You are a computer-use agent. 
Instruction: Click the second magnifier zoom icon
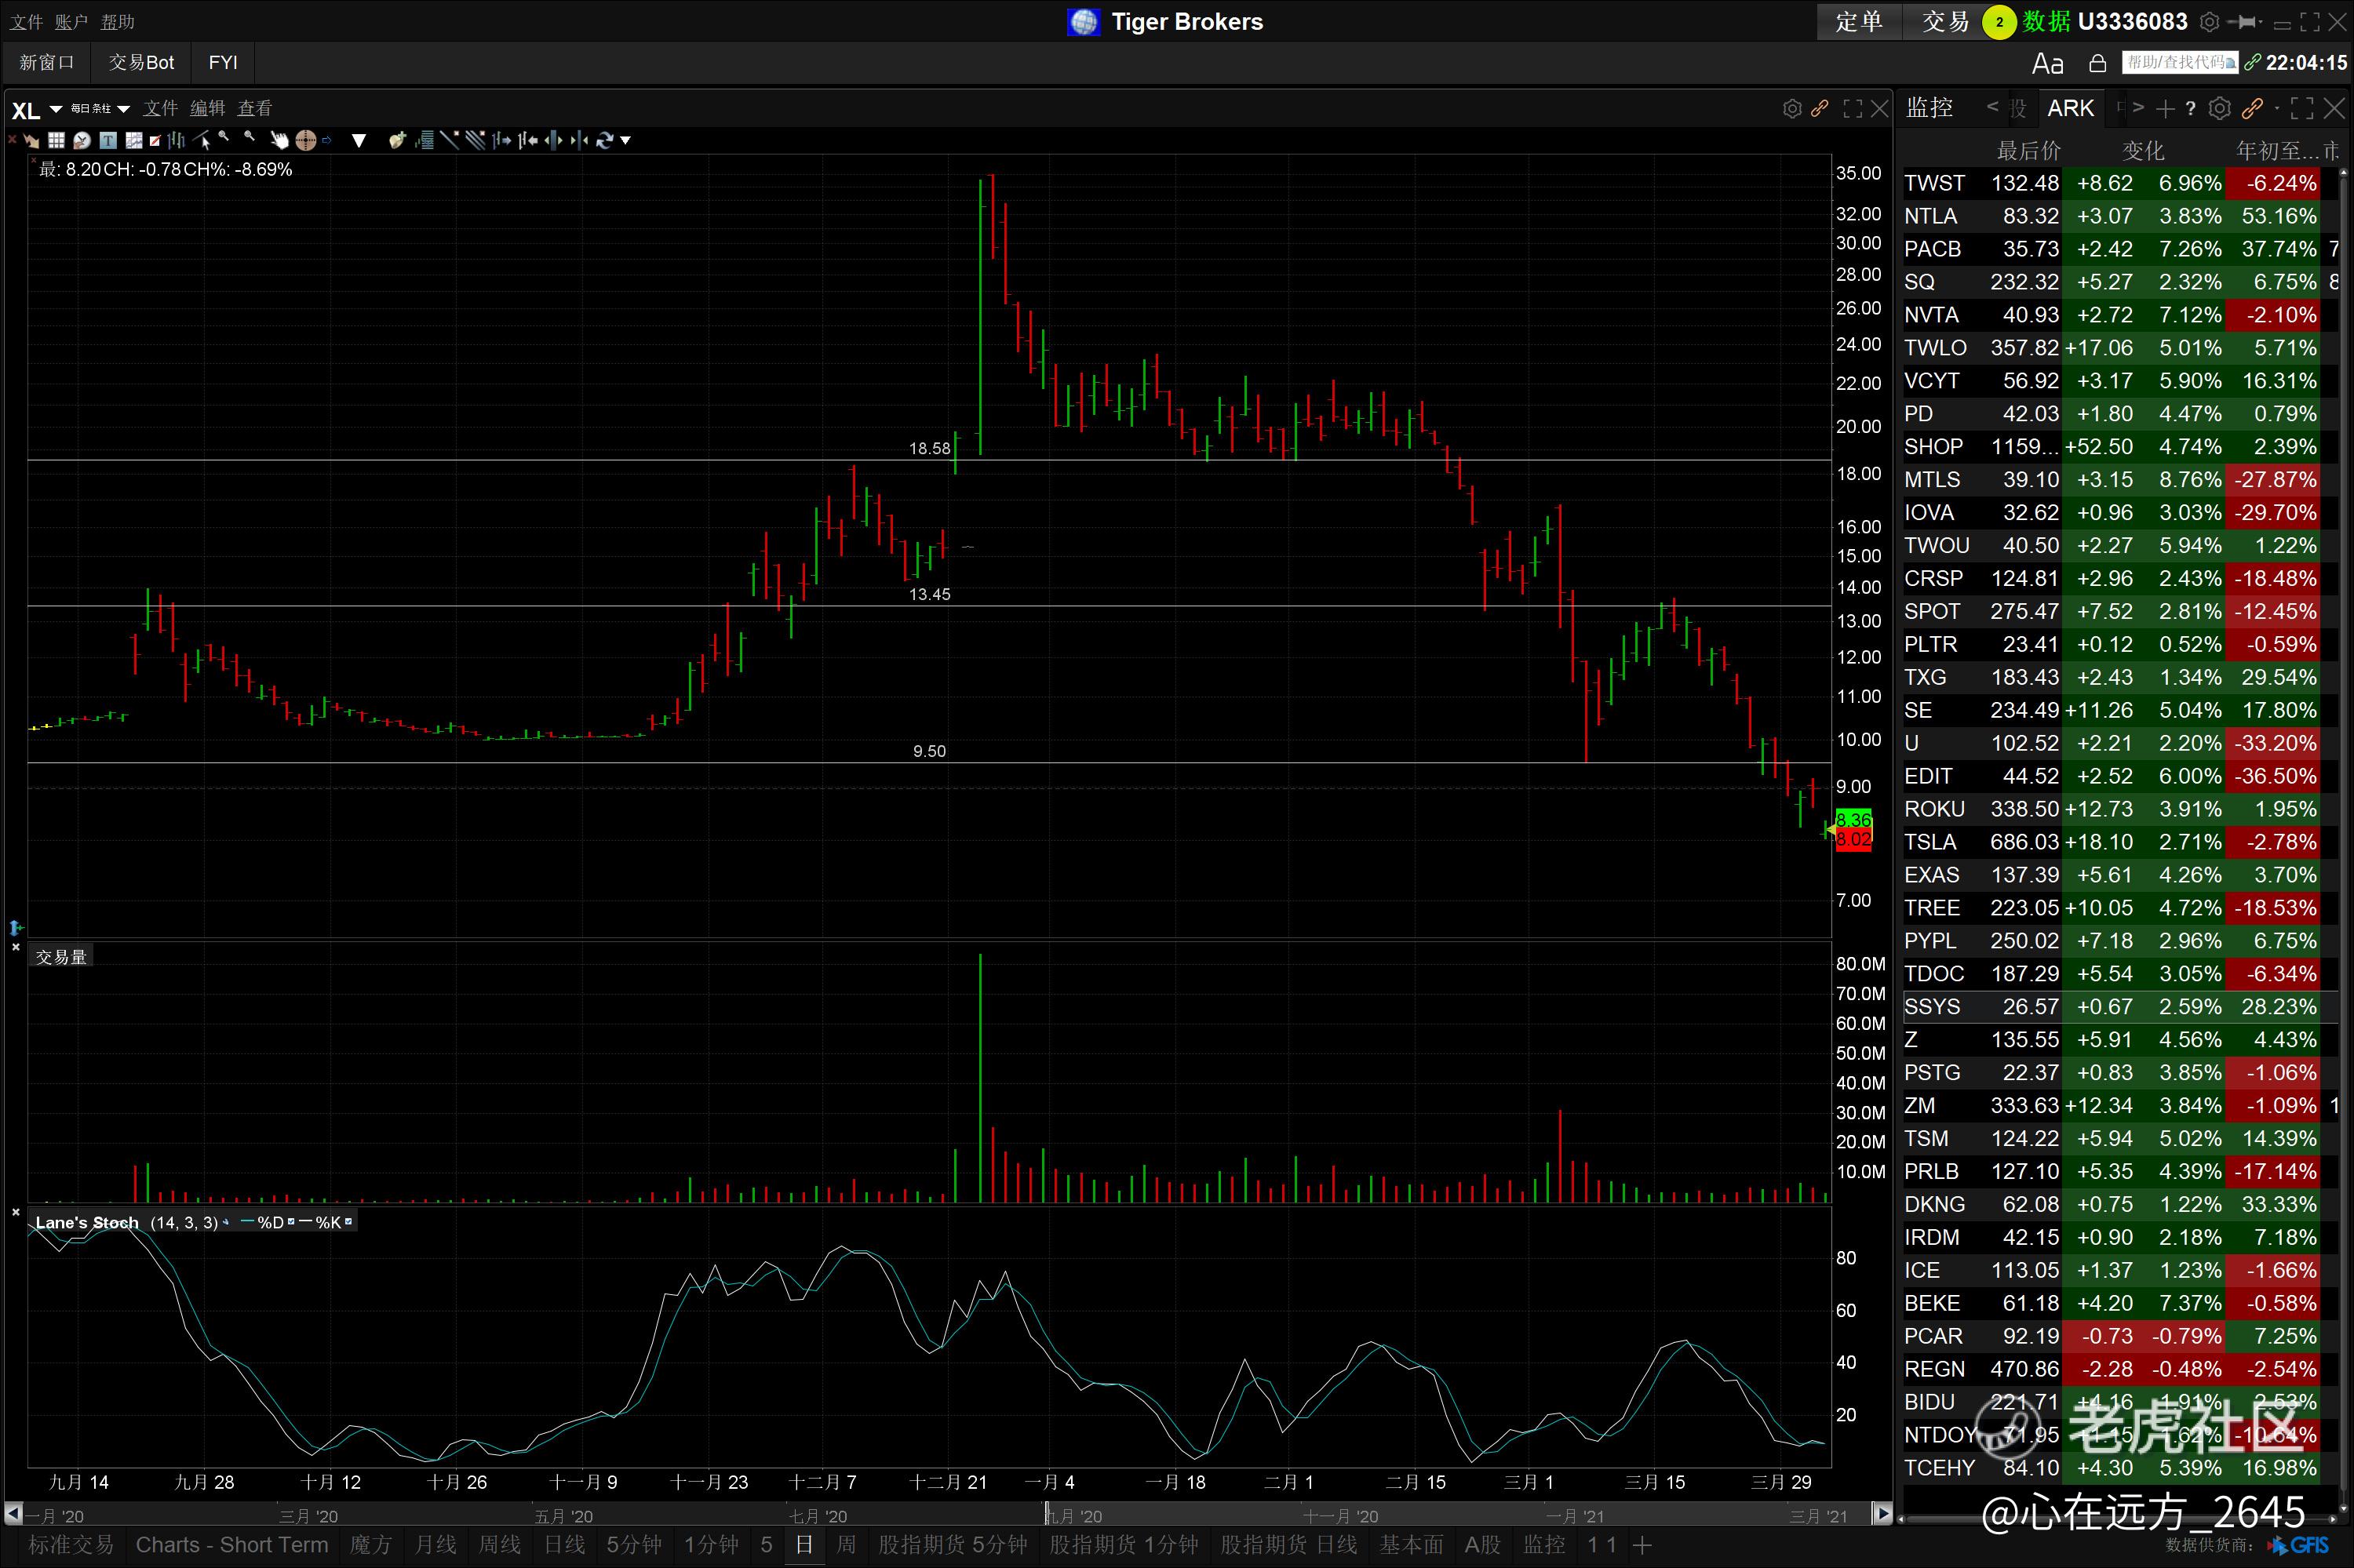249,137
